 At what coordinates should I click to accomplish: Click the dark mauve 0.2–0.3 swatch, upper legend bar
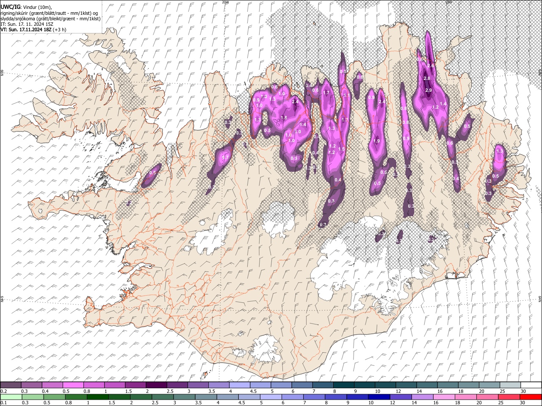pyautogui.click(x=11, y=385)
